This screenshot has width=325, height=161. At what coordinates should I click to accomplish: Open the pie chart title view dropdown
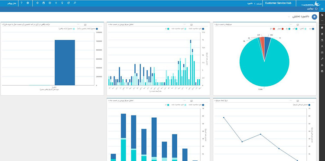coord(215,24)
